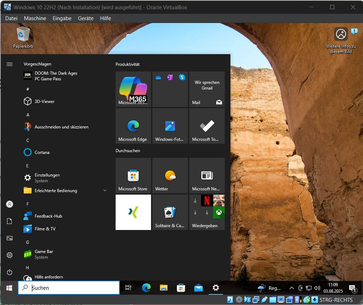Click the Windows Start button
The image size is (363, 305).
tap(9, 288)
